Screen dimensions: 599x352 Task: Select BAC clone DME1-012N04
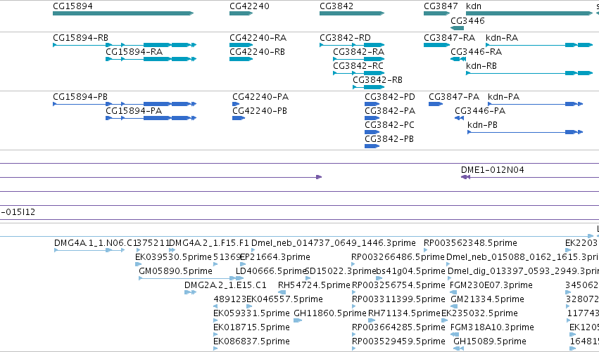point(493,170)
